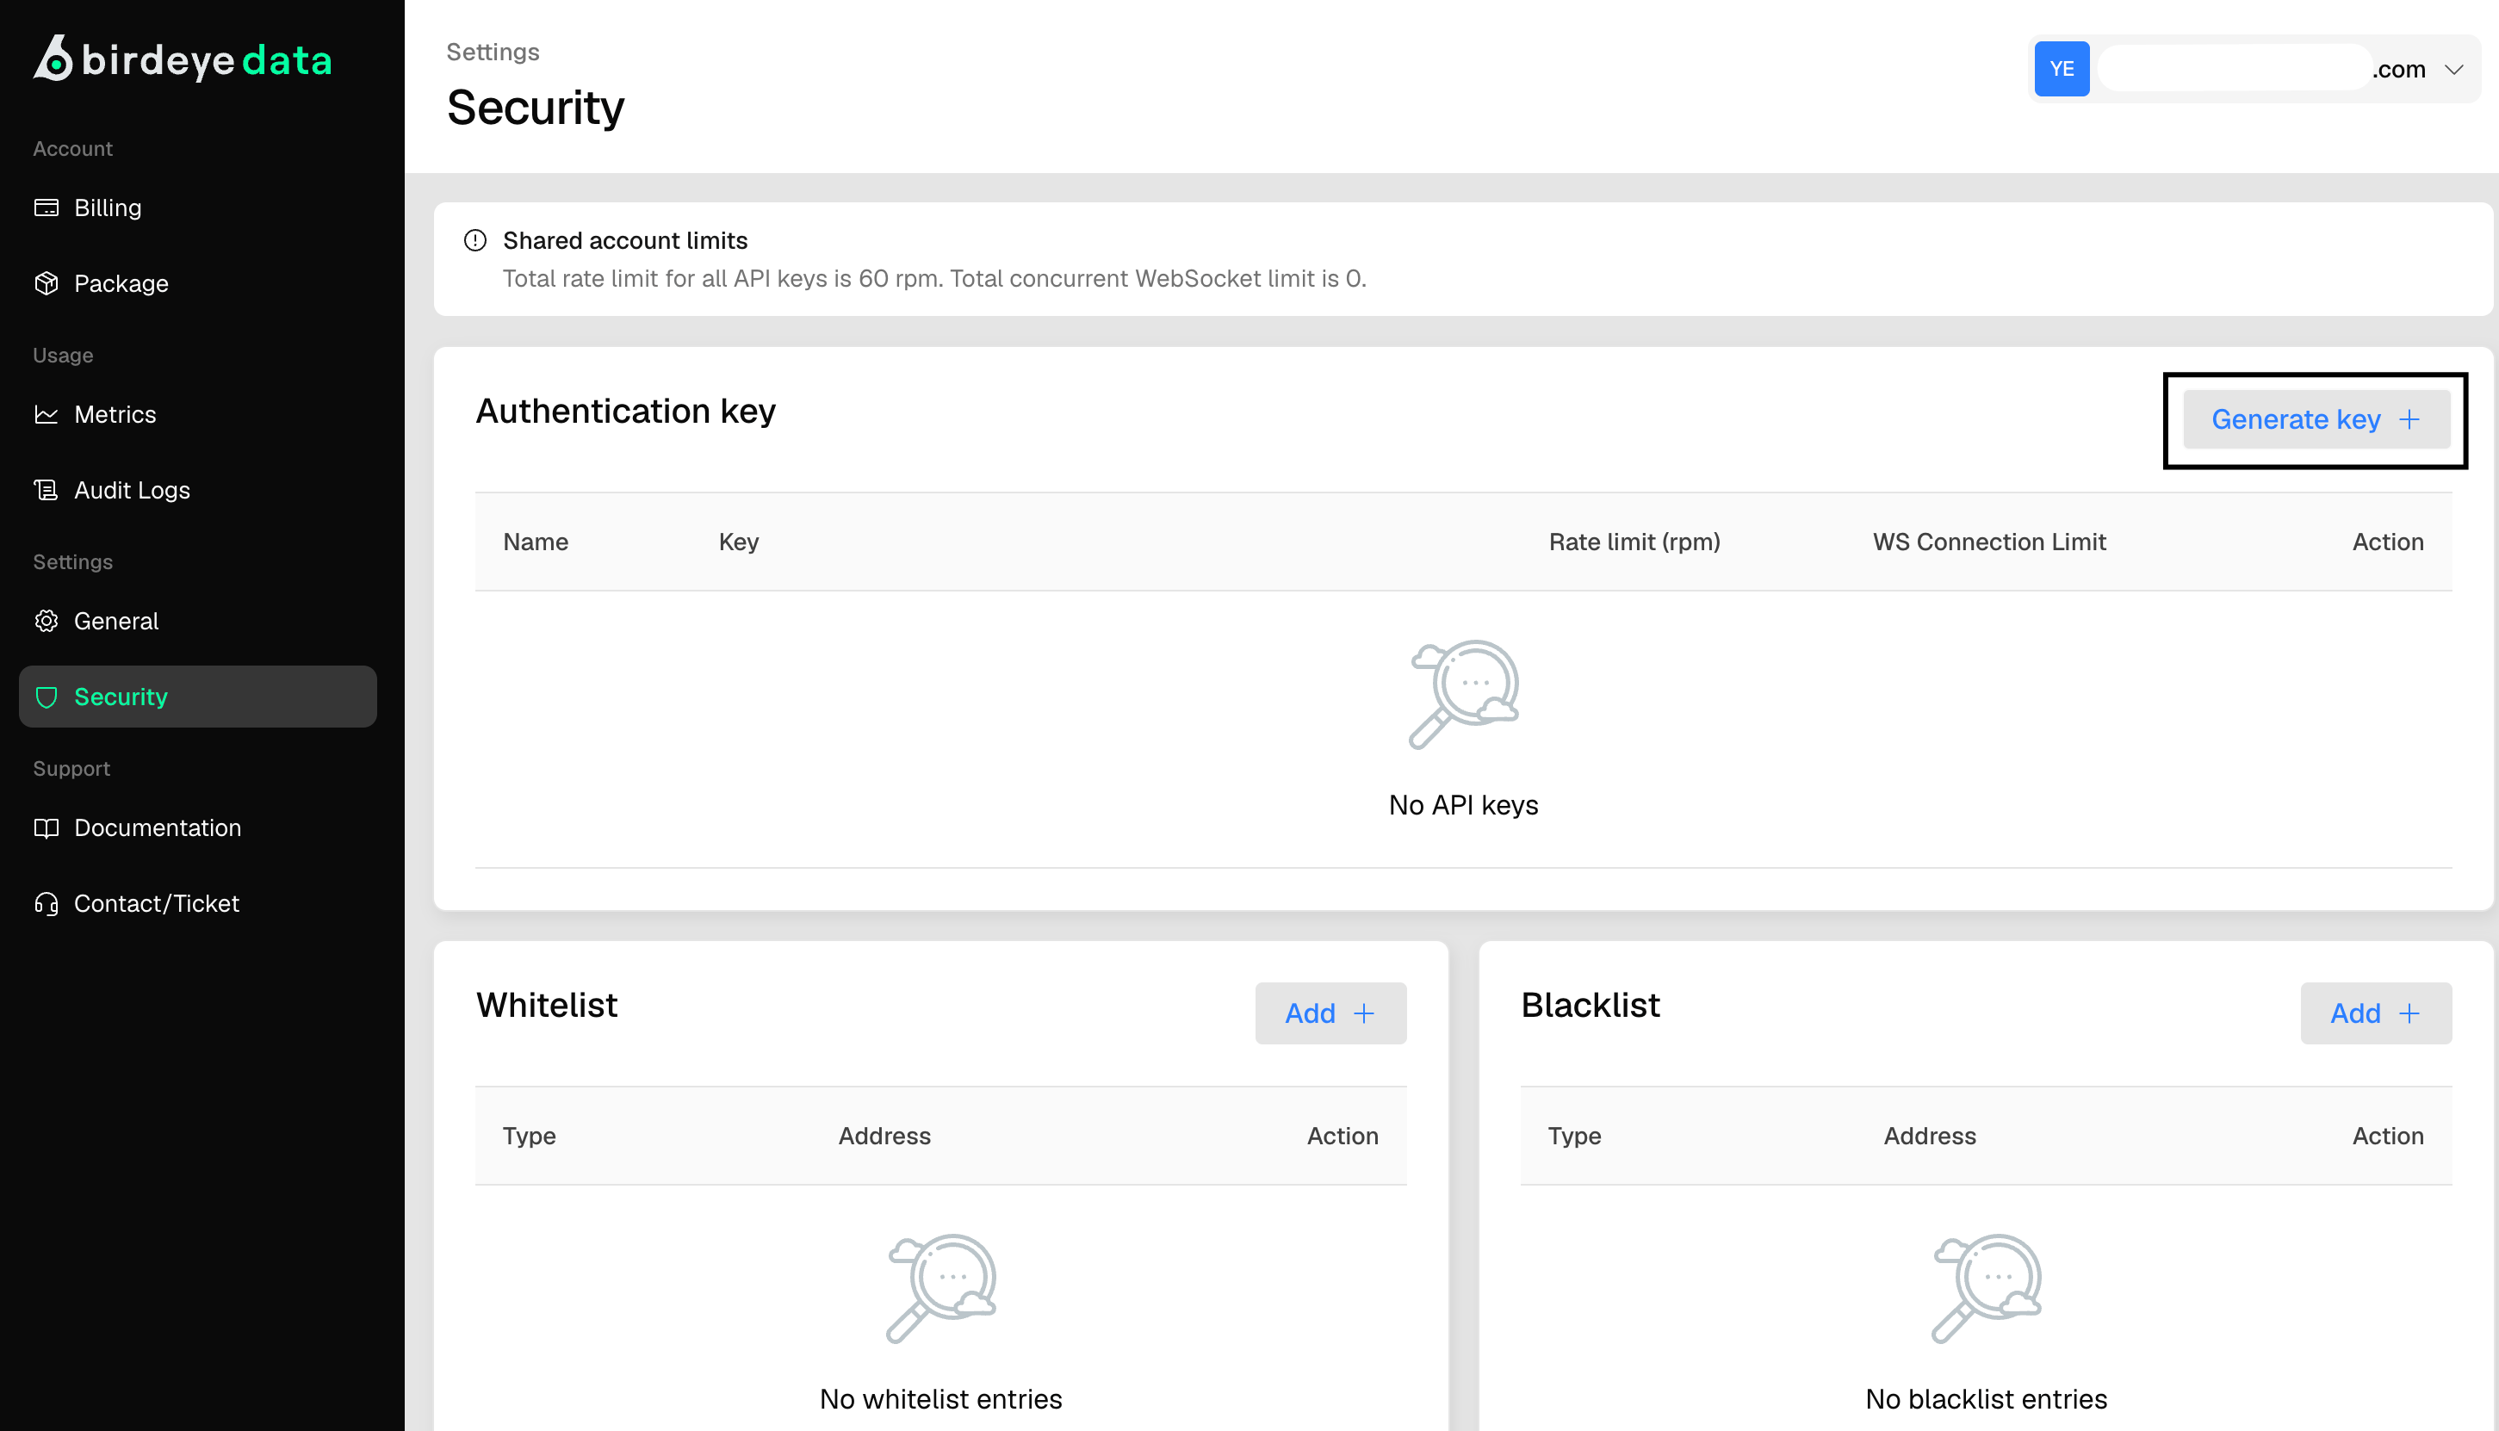Open the Billing menu item
Screen dimensions: 2499x1431
click(x=109, y=208)
